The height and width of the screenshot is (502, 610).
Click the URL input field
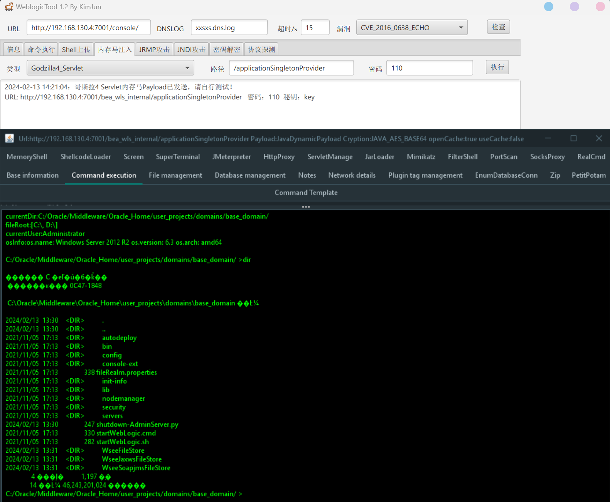click(89, 27)
